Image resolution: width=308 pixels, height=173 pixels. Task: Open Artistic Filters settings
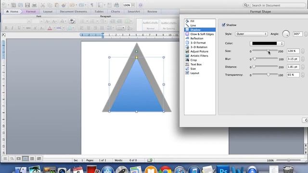click(x=200, y=56)
